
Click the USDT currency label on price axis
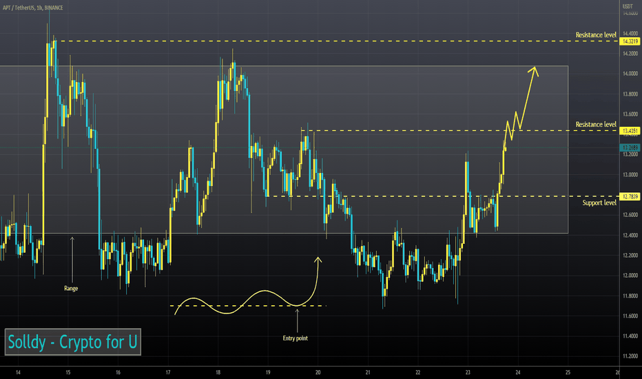628,6
